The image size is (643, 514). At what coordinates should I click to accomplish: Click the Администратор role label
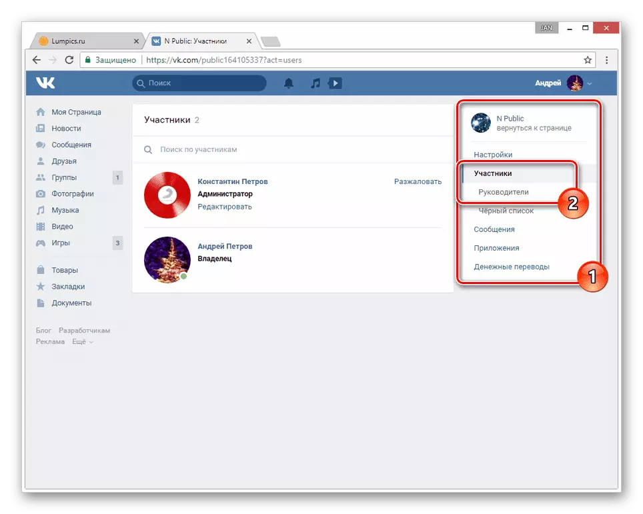click(x=225, y=194)
